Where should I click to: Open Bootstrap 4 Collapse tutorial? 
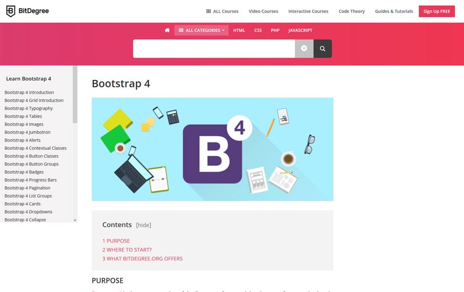click(x=25, y=220)
